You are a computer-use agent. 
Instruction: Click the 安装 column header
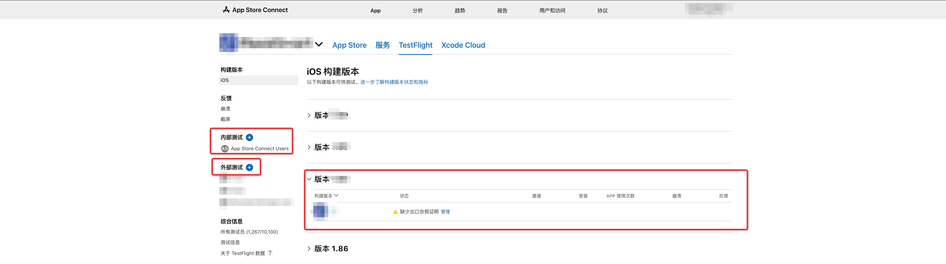(x=583, y=196)
